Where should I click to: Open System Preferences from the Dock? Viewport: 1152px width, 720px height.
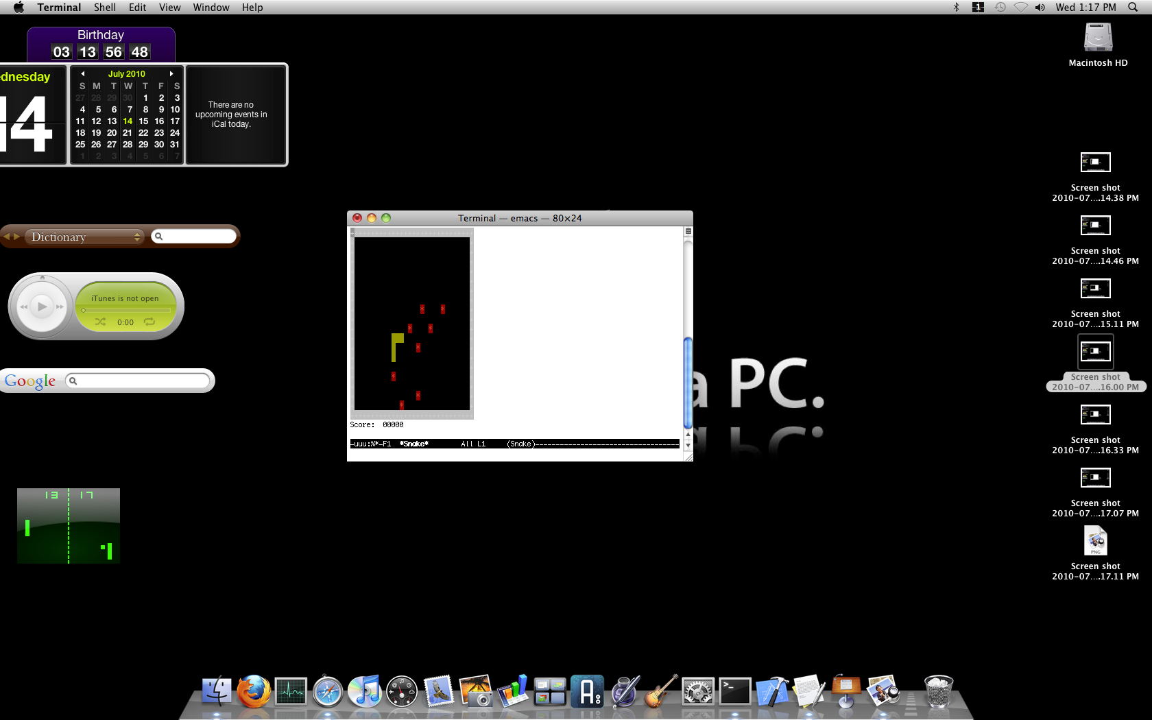(697, 691)
